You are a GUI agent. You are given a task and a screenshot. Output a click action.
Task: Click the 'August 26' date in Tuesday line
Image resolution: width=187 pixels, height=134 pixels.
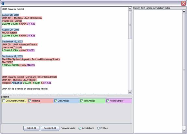[x=17, y=83]
